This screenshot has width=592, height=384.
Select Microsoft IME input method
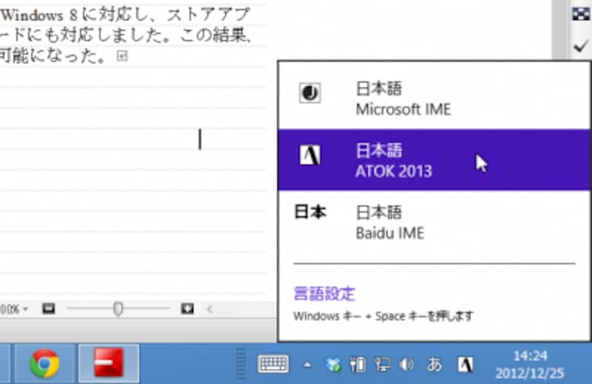(x=434, y=99)
